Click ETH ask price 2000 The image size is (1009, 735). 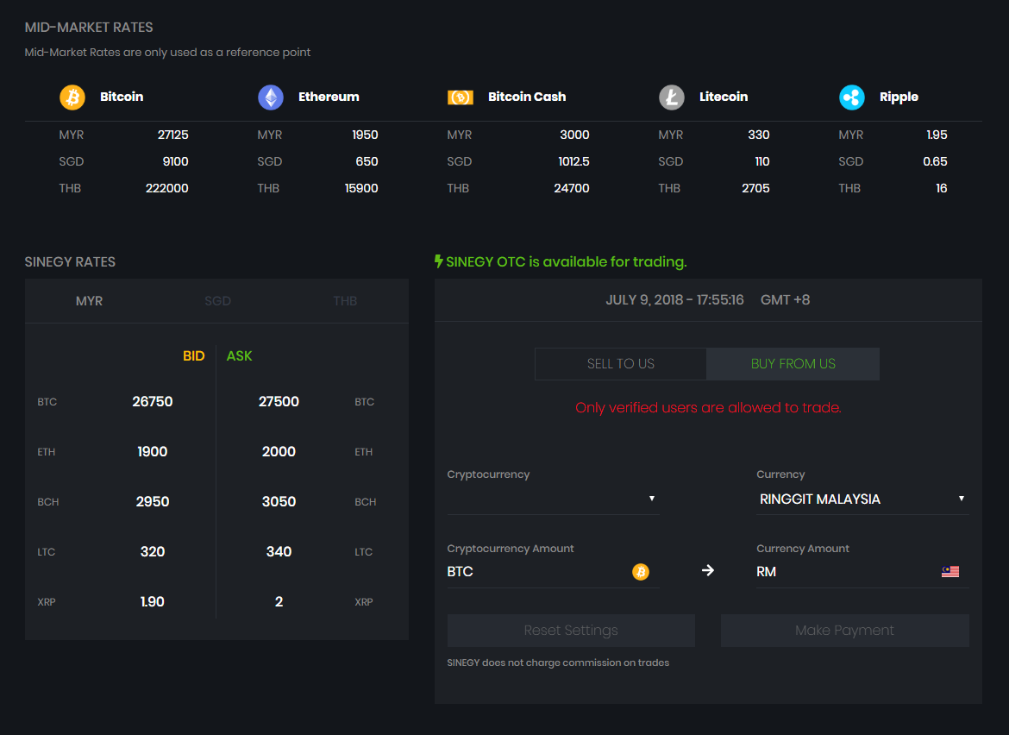279,452
